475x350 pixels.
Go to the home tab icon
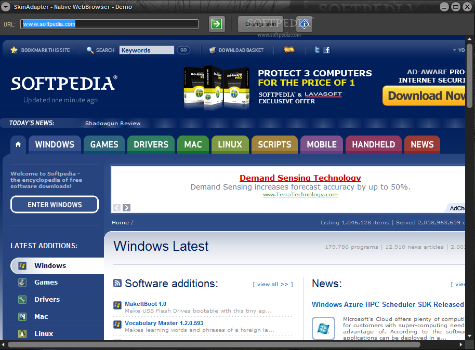point(18,144)
